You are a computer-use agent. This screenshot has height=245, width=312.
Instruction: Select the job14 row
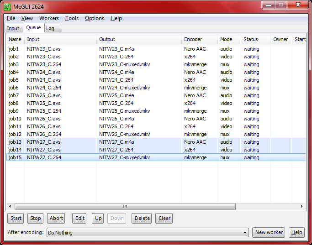[x=156, y=150]
